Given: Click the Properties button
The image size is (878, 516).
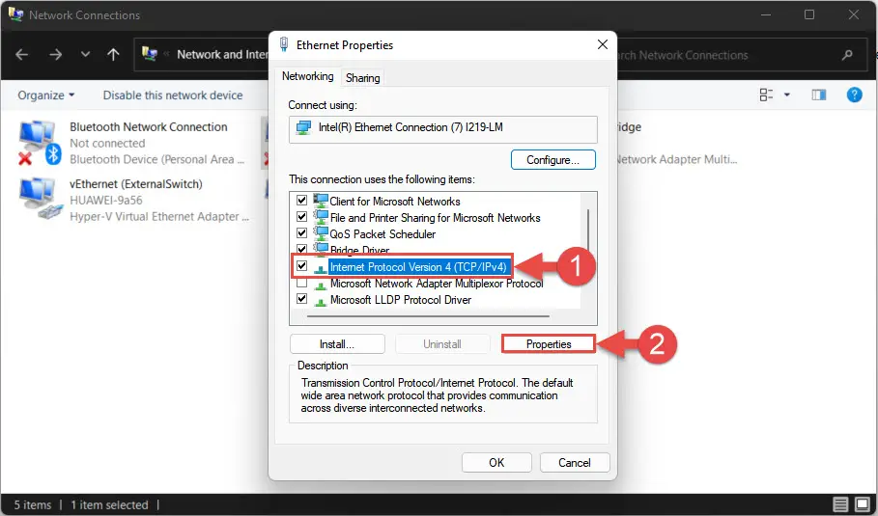Looking at the screenshot, I should [x=549, y=343].
